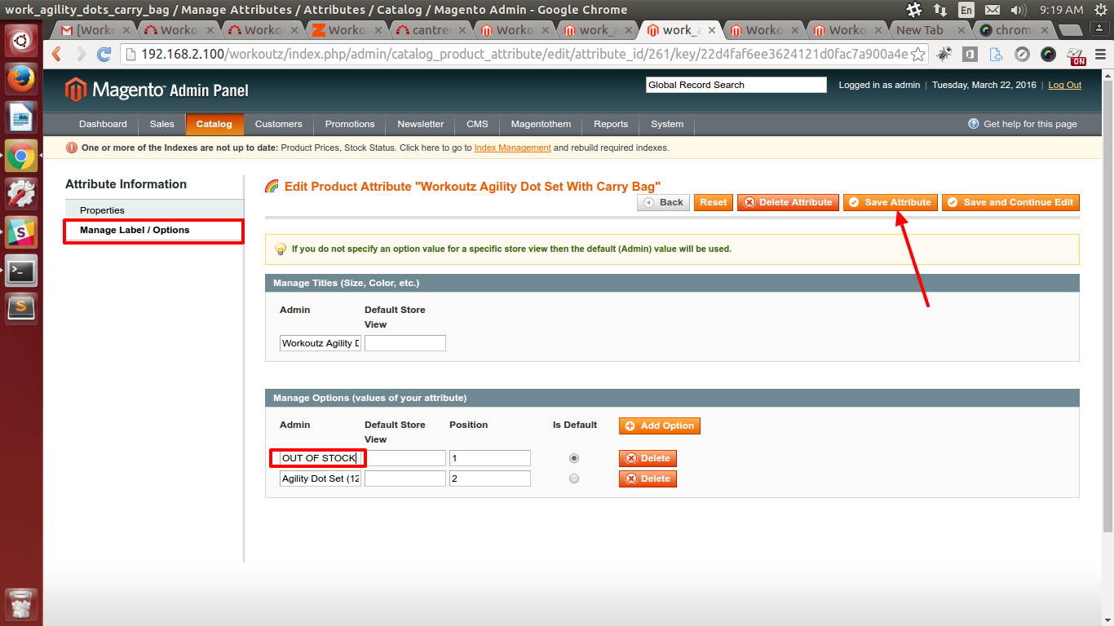The height and width of the screenshot is (626, 1114).
Task: Add a new option with Add Option
Action: [659, 425]
